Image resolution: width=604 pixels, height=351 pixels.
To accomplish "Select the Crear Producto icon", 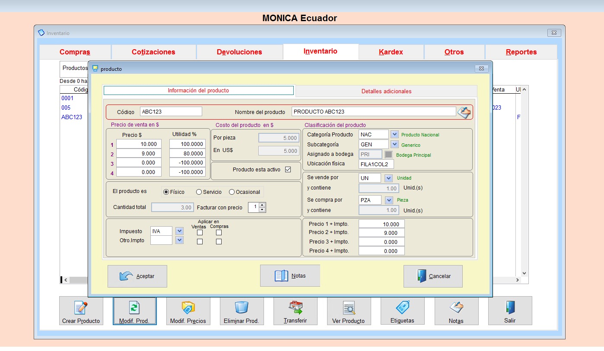I will 81,311.
